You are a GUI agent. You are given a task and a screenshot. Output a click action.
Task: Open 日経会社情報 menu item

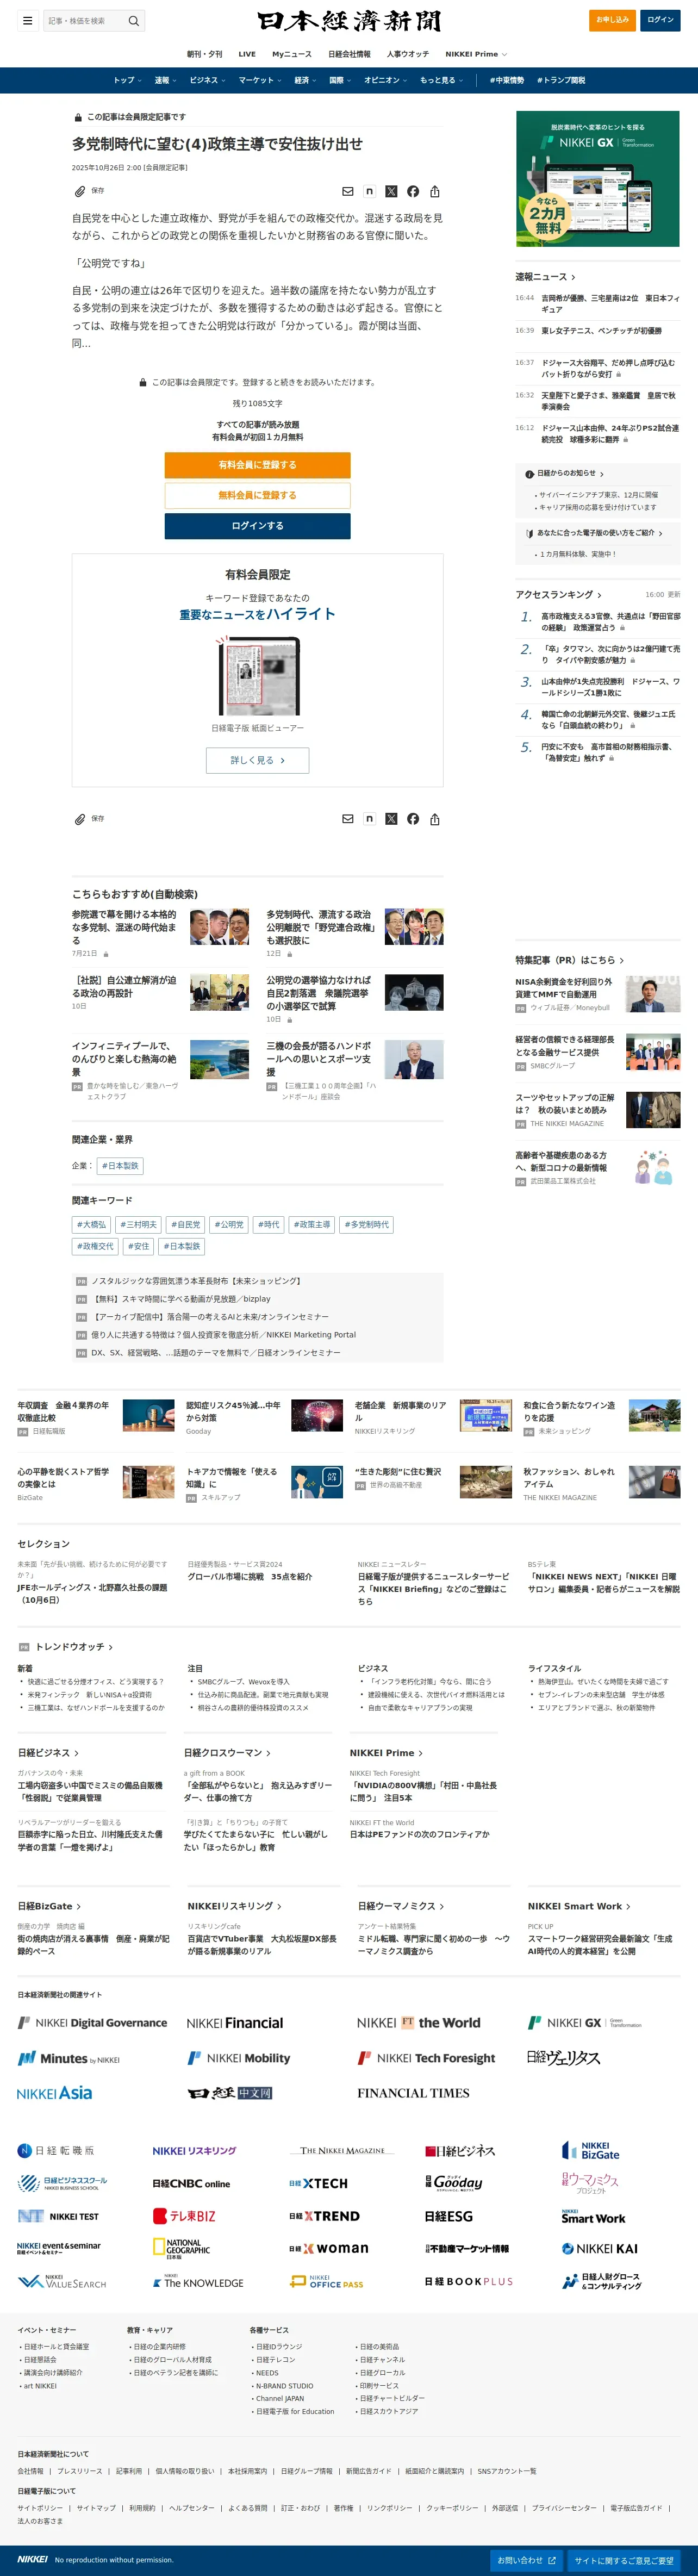[x=349, y=54]
